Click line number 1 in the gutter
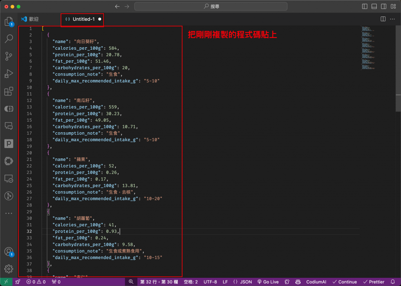 click(x=31, y=29)
